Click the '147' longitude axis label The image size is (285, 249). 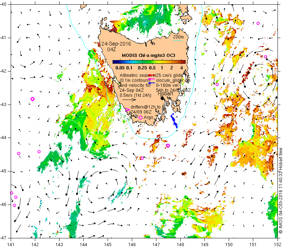(x=156, y=245)
